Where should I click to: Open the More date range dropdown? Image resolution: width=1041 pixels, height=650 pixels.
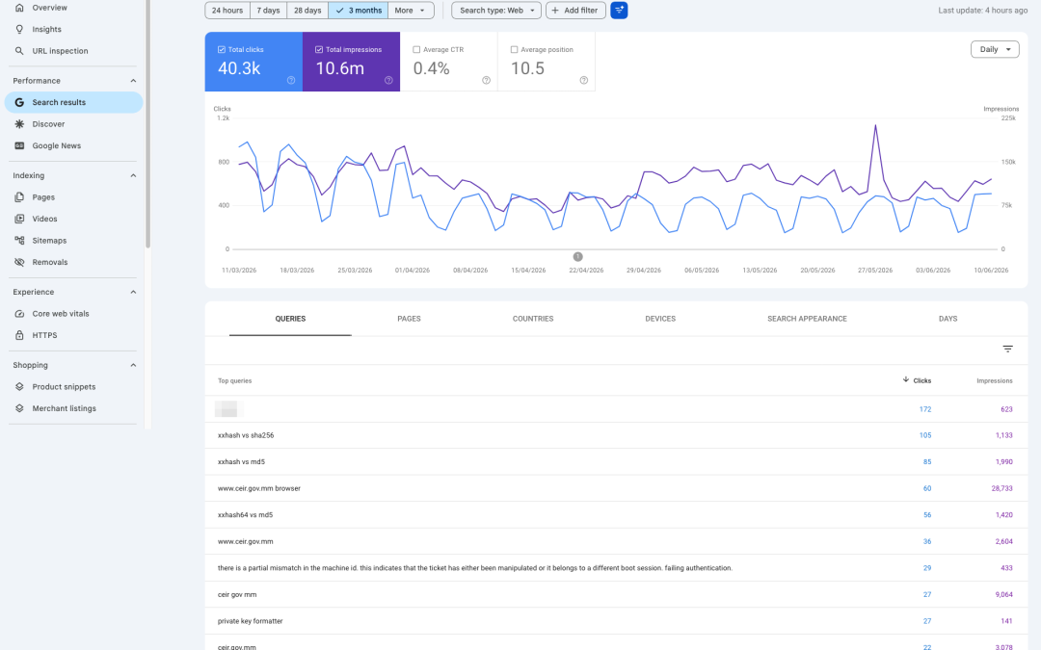coord(411,10)
